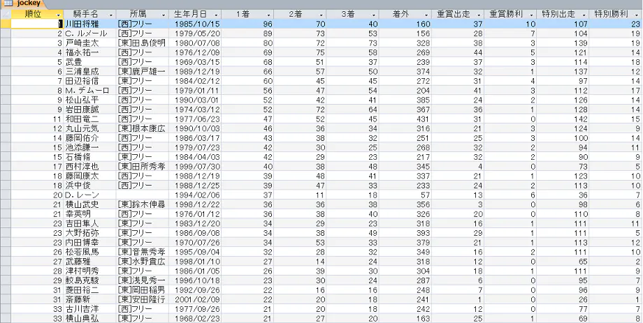
Task: Click the name cell 幸英明
Action: [89, 213]
